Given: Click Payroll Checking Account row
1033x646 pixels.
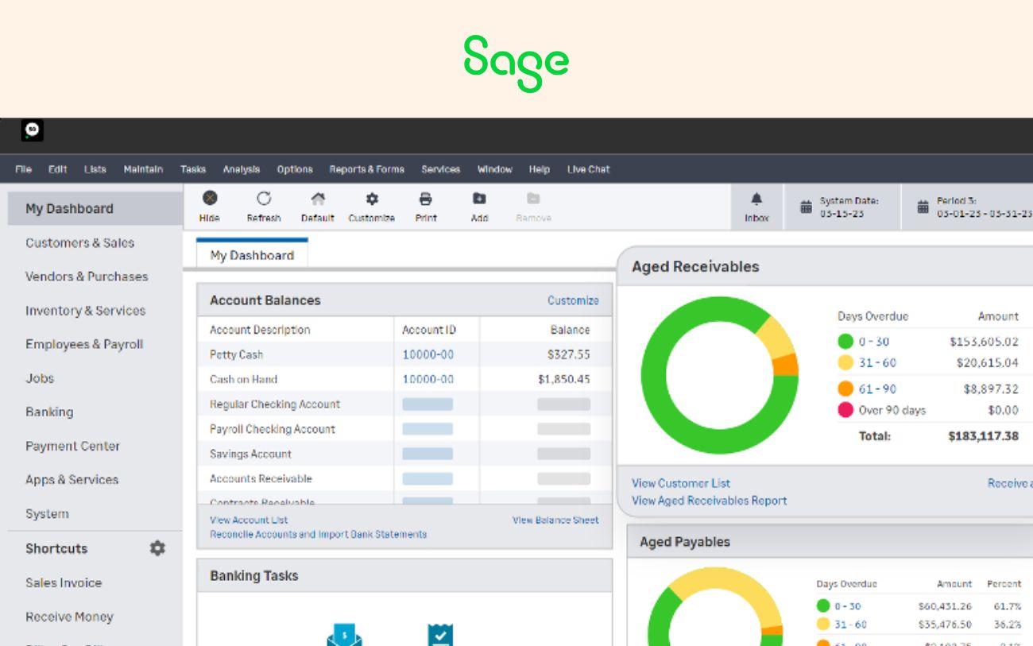Looking at the screenshot, I should click(x=404, y=429).
